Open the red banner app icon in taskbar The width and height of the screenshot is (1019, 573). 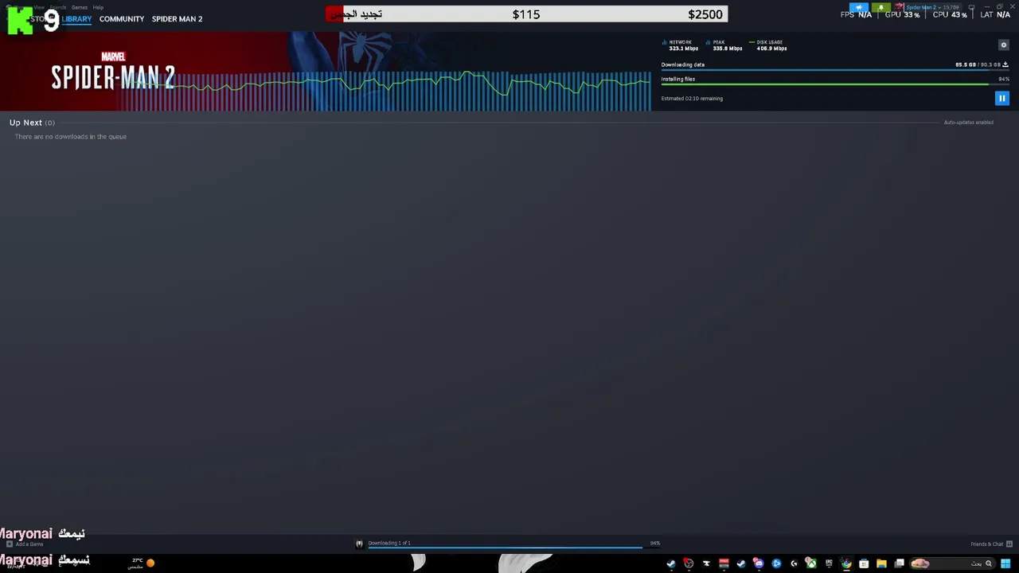724,563
